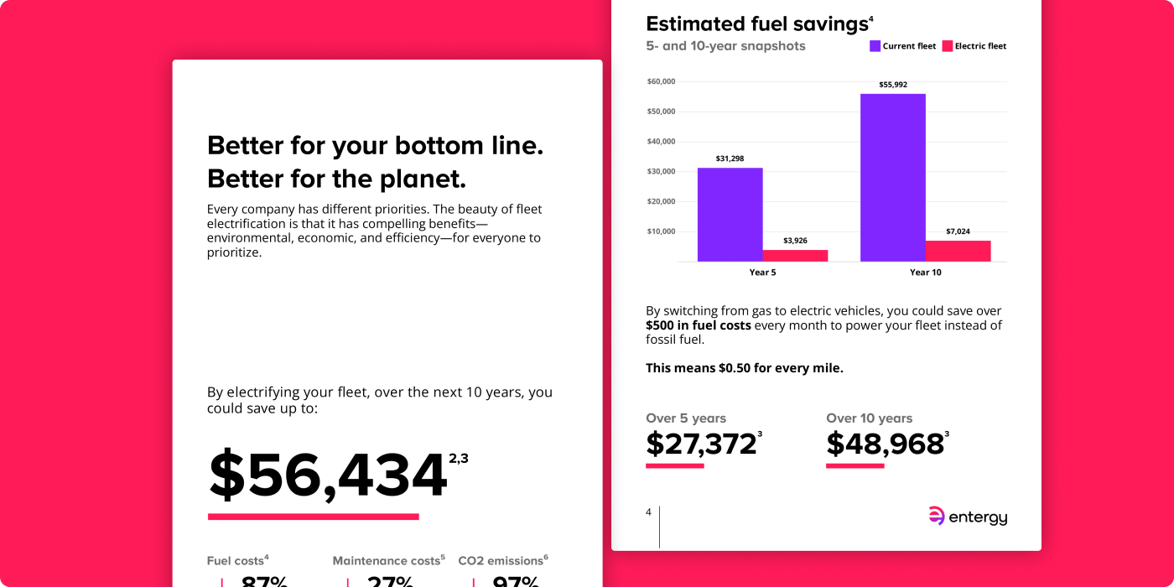This screenshot has height=587, width=1174.
Task: Click the Fuel costs label
Action: click(235, 561)
